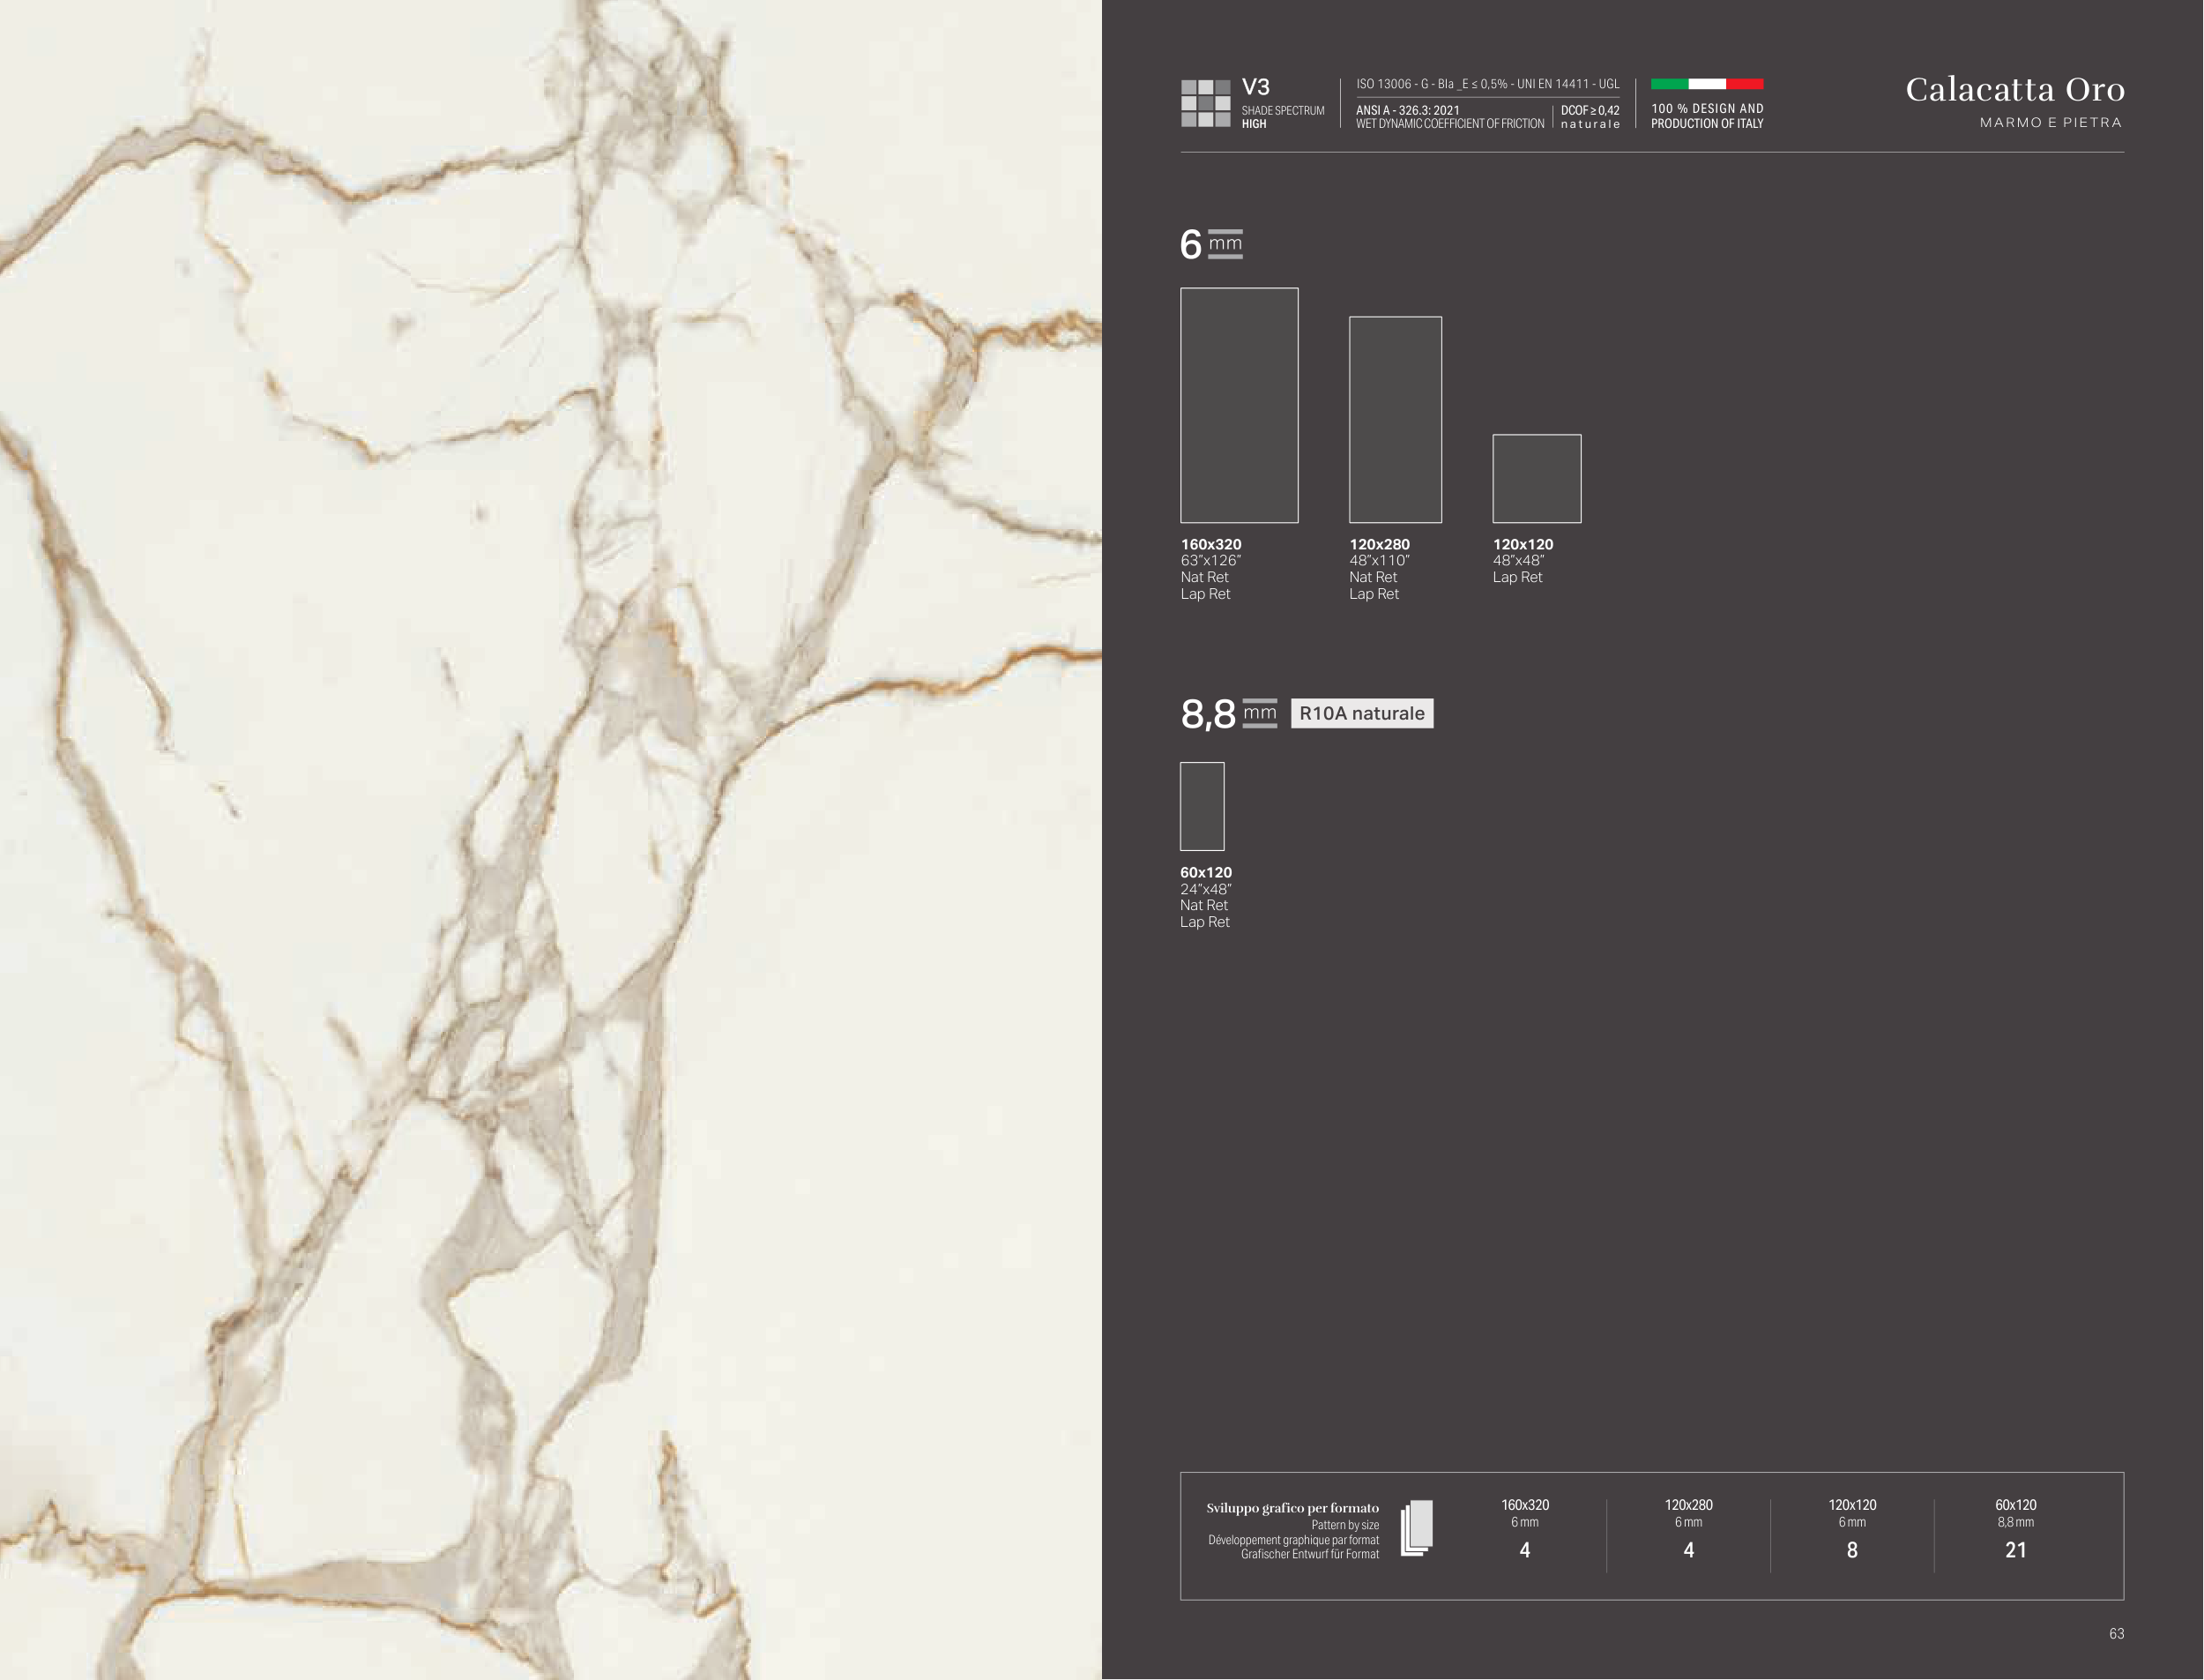Click the DCOF ≥ 0,42 naturale label
This screenshot has height=1680, width=2204.
point(1590,117)
